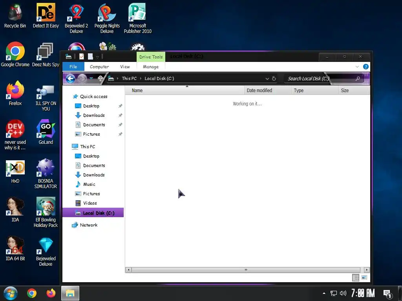Viewport: 402px width, 301px height.
Task: Select pinned Pictures under Quick access
Action: coord(91,134)
